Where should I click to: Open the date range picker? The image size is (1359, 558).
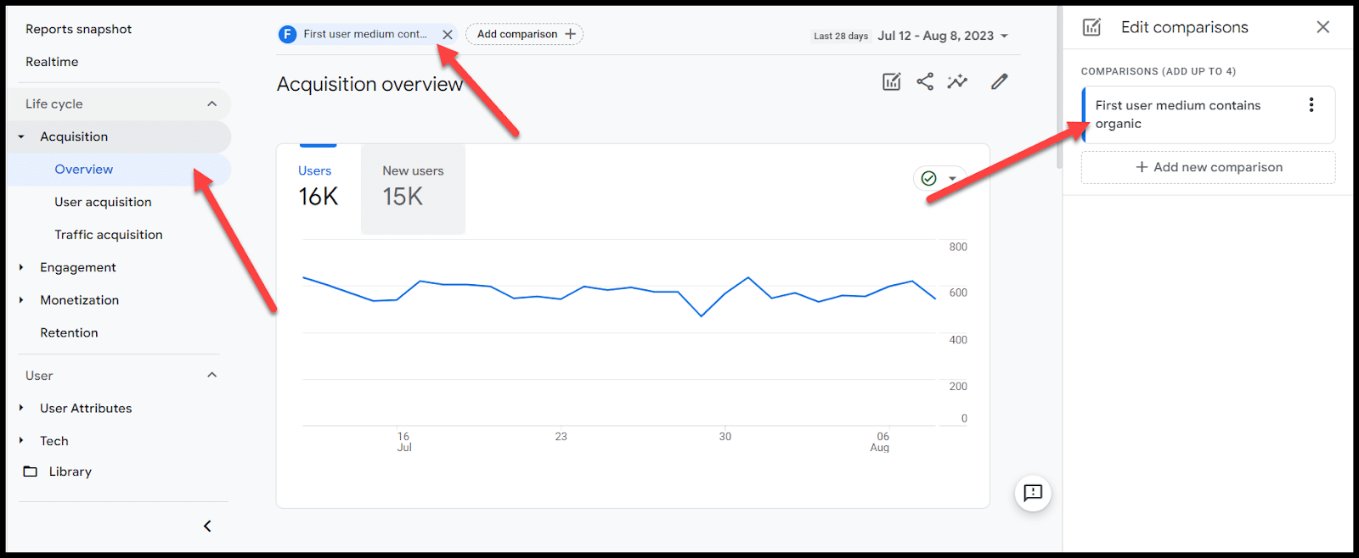(x=943, y=36)
